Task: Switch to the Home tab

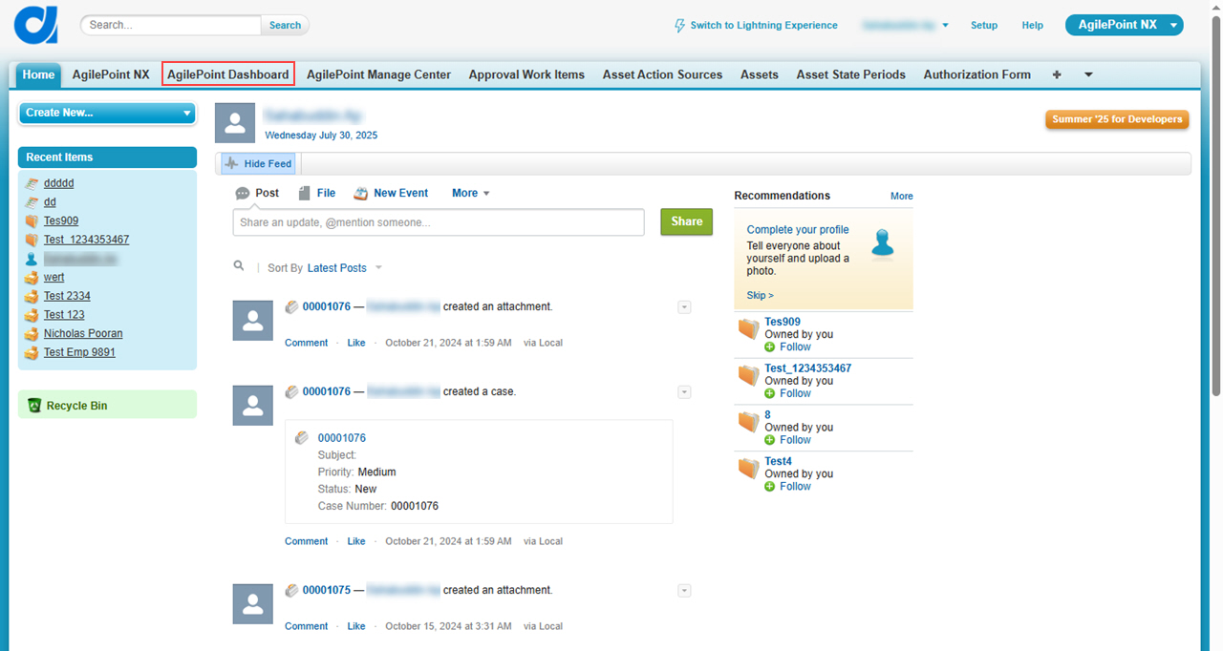Action: 38,74
